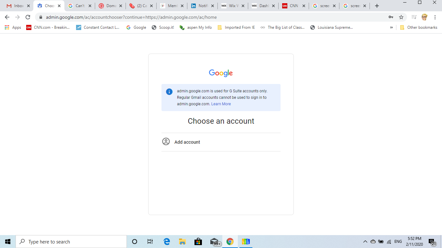Open the Chrome profile avatar
The height and width of the screenshot is (248, 442).
[x=425, y=17]
